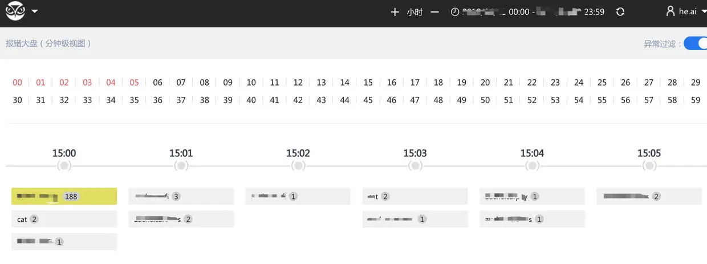This screenshot has height=264, width=707.
Task: Click the 15:05 timeline node
Action: coord(649,166)
